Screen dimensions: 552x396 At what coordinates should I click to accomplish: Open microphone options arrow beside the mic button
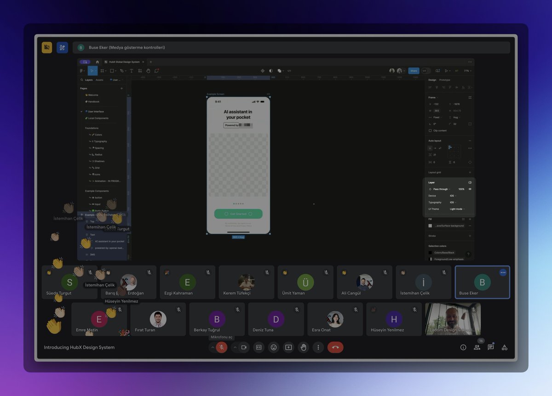pyautogui.click(x=213, y=347)
